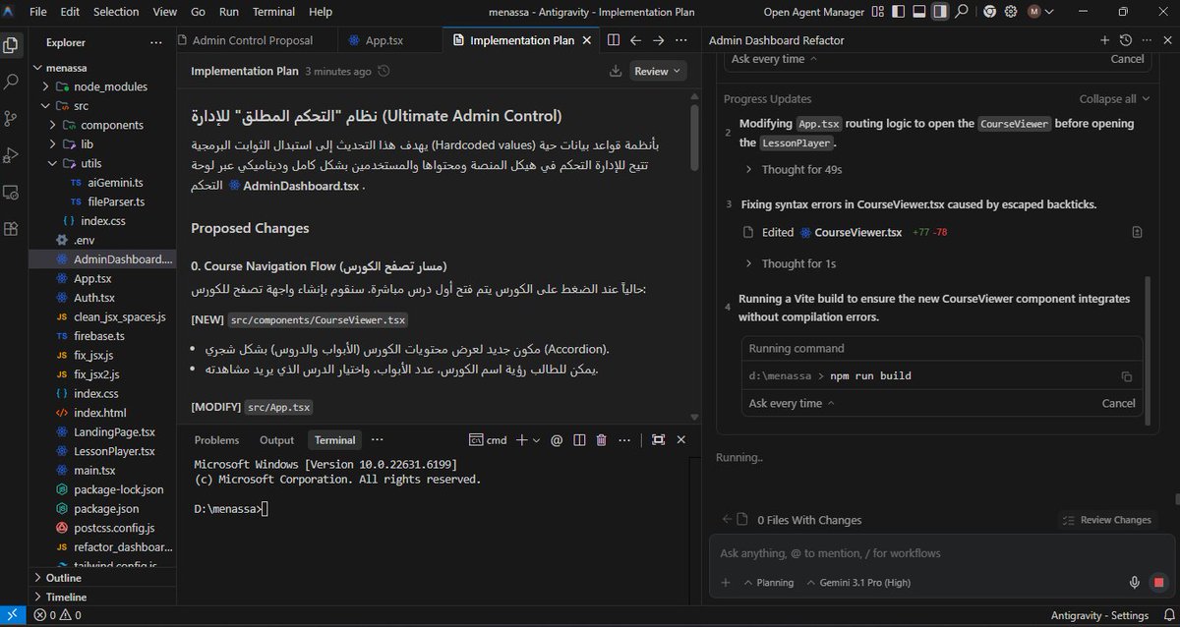Click Open Agent Manager button
Image resolution: width=1180 pixels, height=627 pixels.
[814, 12]
